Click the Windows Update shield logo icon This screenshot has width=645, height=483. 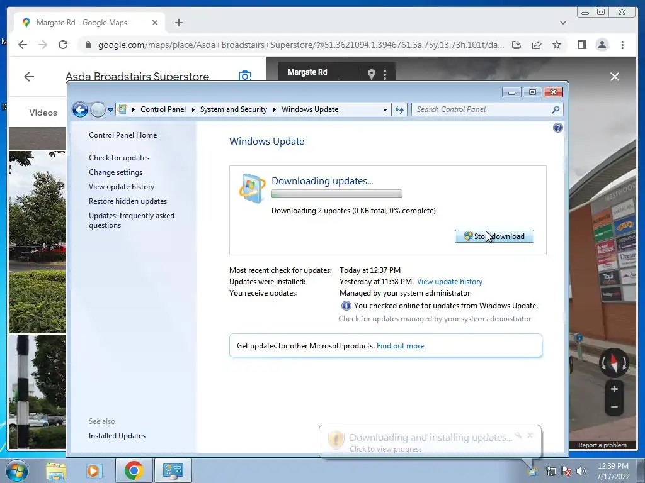[x=251, y=189]
